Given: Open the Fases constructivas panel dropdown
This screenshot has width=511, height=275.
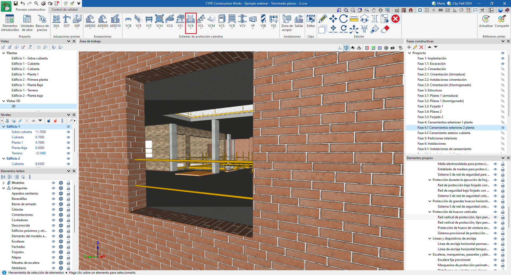Looking at the screenshot, I should pos(503,41).
